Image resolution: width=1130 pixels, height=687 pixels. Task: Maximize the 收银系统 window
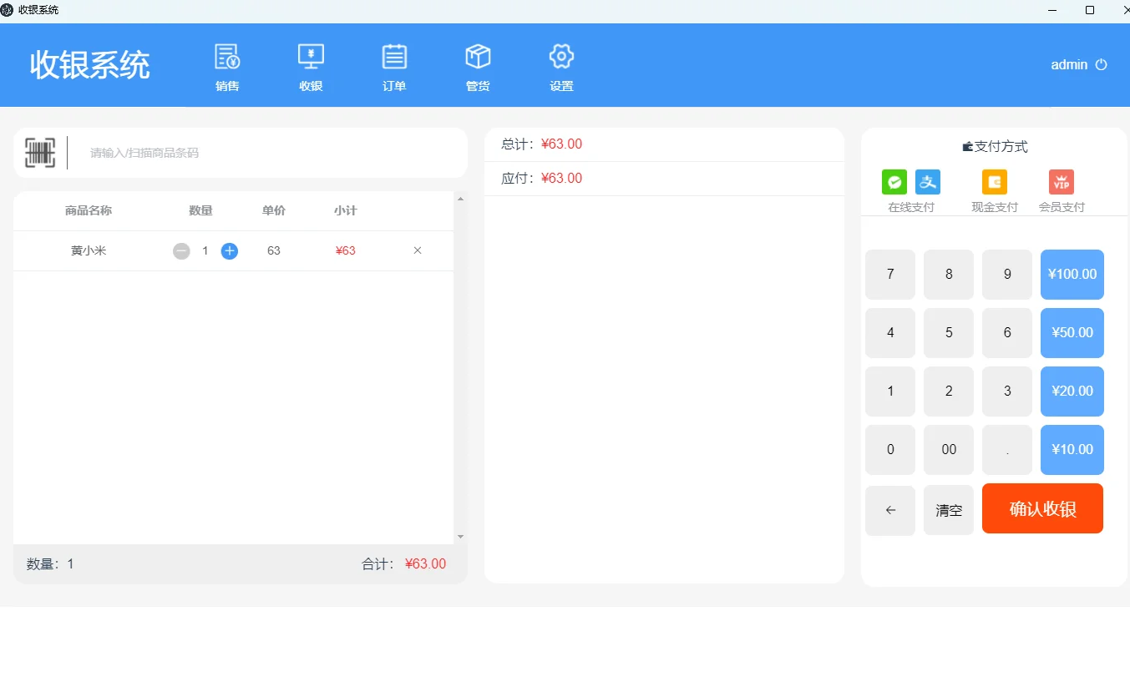tap(1089, 10)
